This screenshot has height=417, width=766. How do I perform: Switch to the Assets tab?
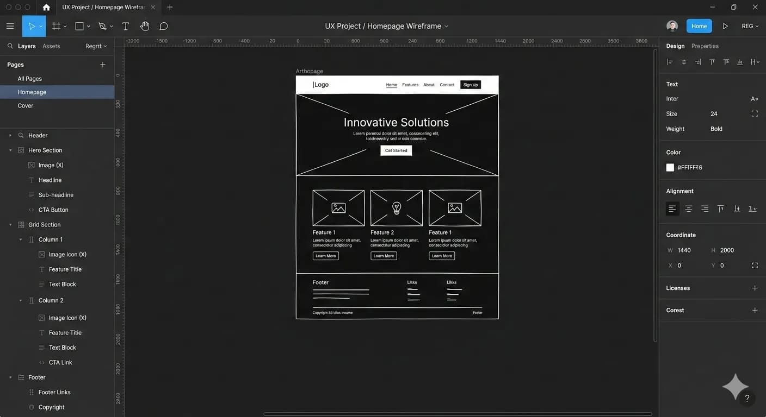52,46
